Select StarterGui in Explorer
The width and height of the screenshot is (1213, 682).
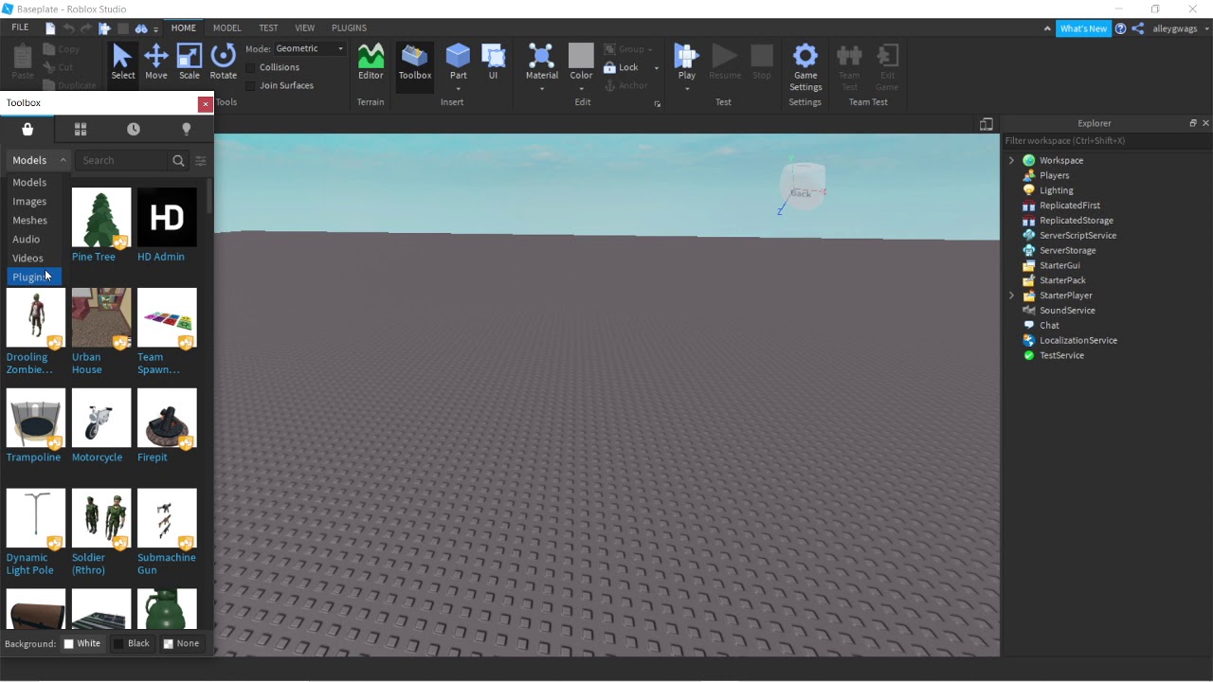[1059, 265]
